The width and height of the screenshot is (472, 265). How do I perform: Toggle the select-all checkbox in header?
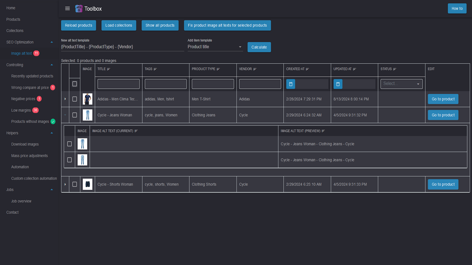75,84
